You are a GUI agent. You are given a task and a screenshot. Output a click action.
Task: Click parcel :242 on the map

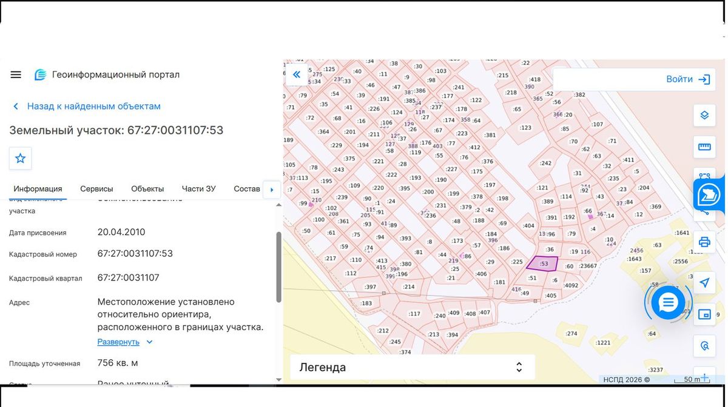pos(545,163)
